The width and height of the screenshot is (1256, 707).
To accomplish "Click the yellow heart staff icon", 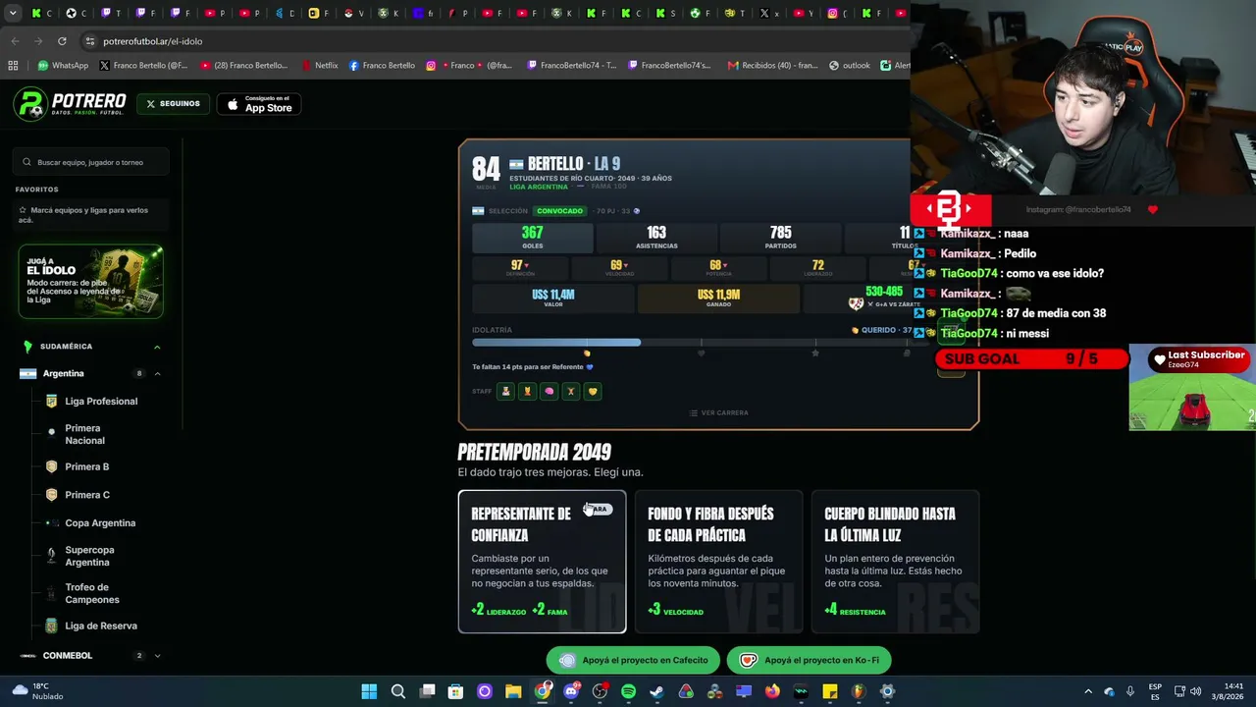I will point(593,391).
